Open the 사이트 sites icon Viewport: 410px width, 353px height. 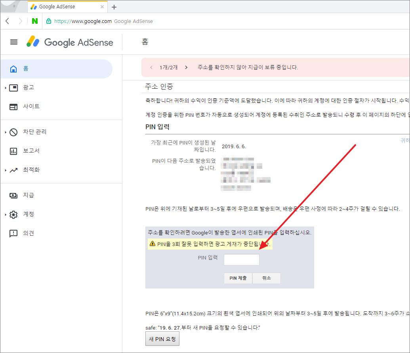[13, 107]
